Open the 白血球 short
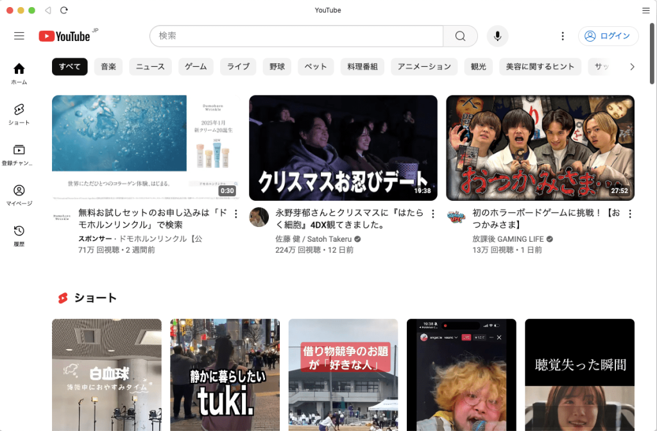Screen dimensions: 657x431 click(x=107, y=375)
